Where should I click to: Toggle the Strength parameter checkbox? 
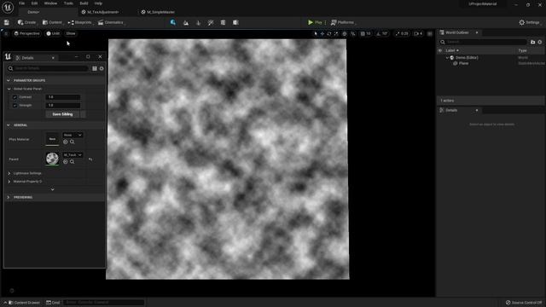tap(15, 106)
